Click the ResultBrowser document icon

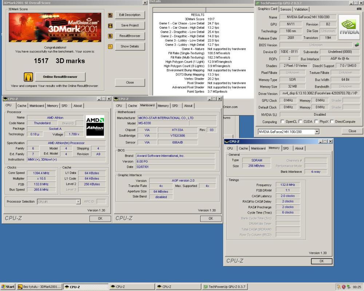point(110,36)
